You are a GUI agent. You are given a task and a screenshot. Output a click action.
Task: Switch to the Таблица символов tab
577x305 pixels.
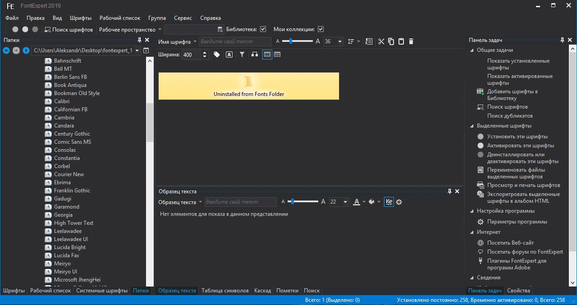pyautogui.click(x=225, y=291)
